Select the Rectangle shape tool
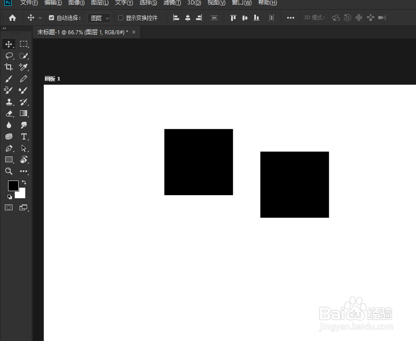416x341 pixels. (9, 160)
